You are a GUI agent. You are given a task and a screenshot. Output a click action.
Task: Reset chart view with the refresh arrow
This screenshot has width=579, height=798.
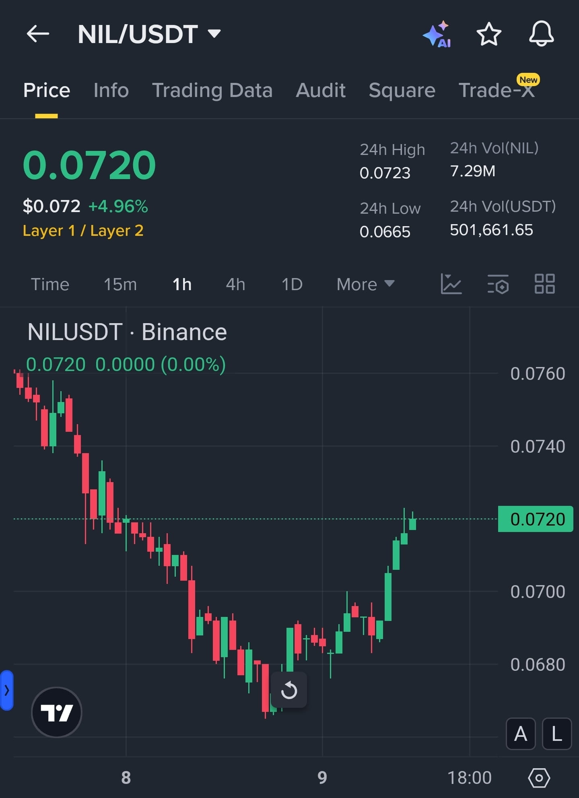pos(289,691)
